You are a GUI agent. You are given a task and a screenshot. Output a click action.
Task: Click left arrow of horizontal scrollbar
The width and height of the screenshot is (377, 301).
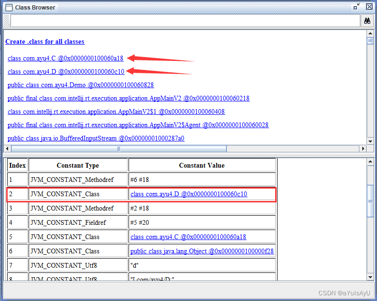pyautogui.click(x=7, y=149)
